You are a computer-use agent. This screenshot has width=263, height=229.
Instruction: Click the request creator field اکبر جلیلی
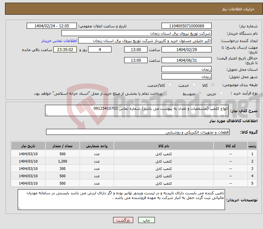pos(145,41)
